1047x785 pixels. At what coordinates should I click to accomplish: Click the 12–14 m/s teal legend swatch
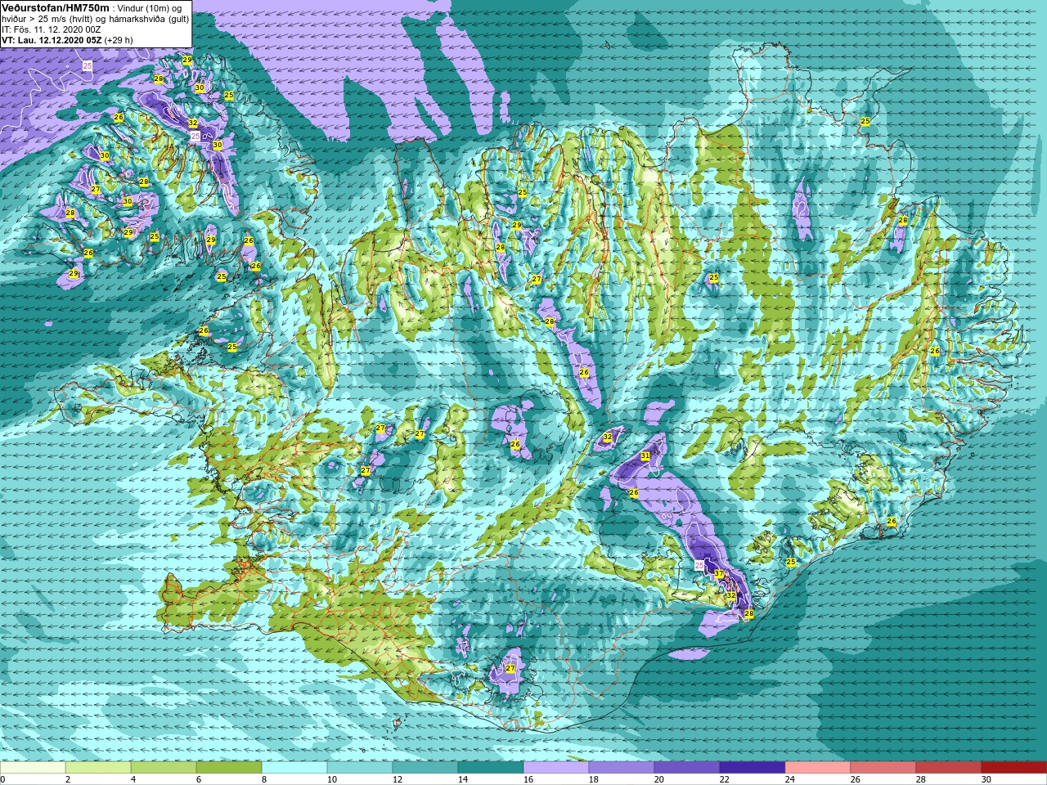pyautogui.click(x=425, y=767)
